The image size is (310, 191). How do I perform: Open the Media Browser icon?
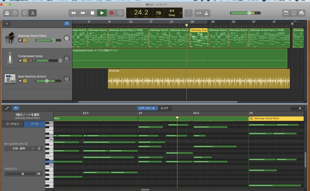point(301,13)
